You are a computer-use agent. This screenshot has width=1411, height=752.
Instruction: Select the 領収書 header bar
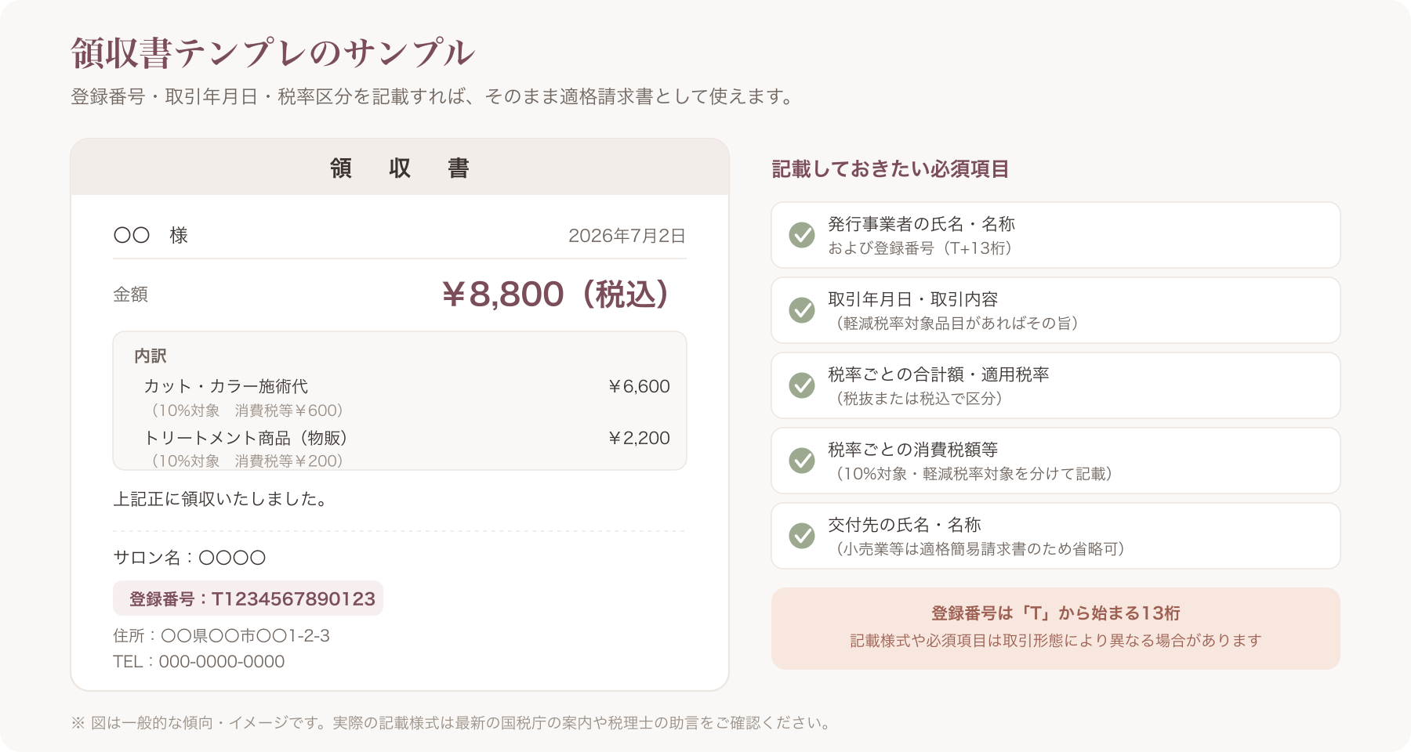[400, 168]
